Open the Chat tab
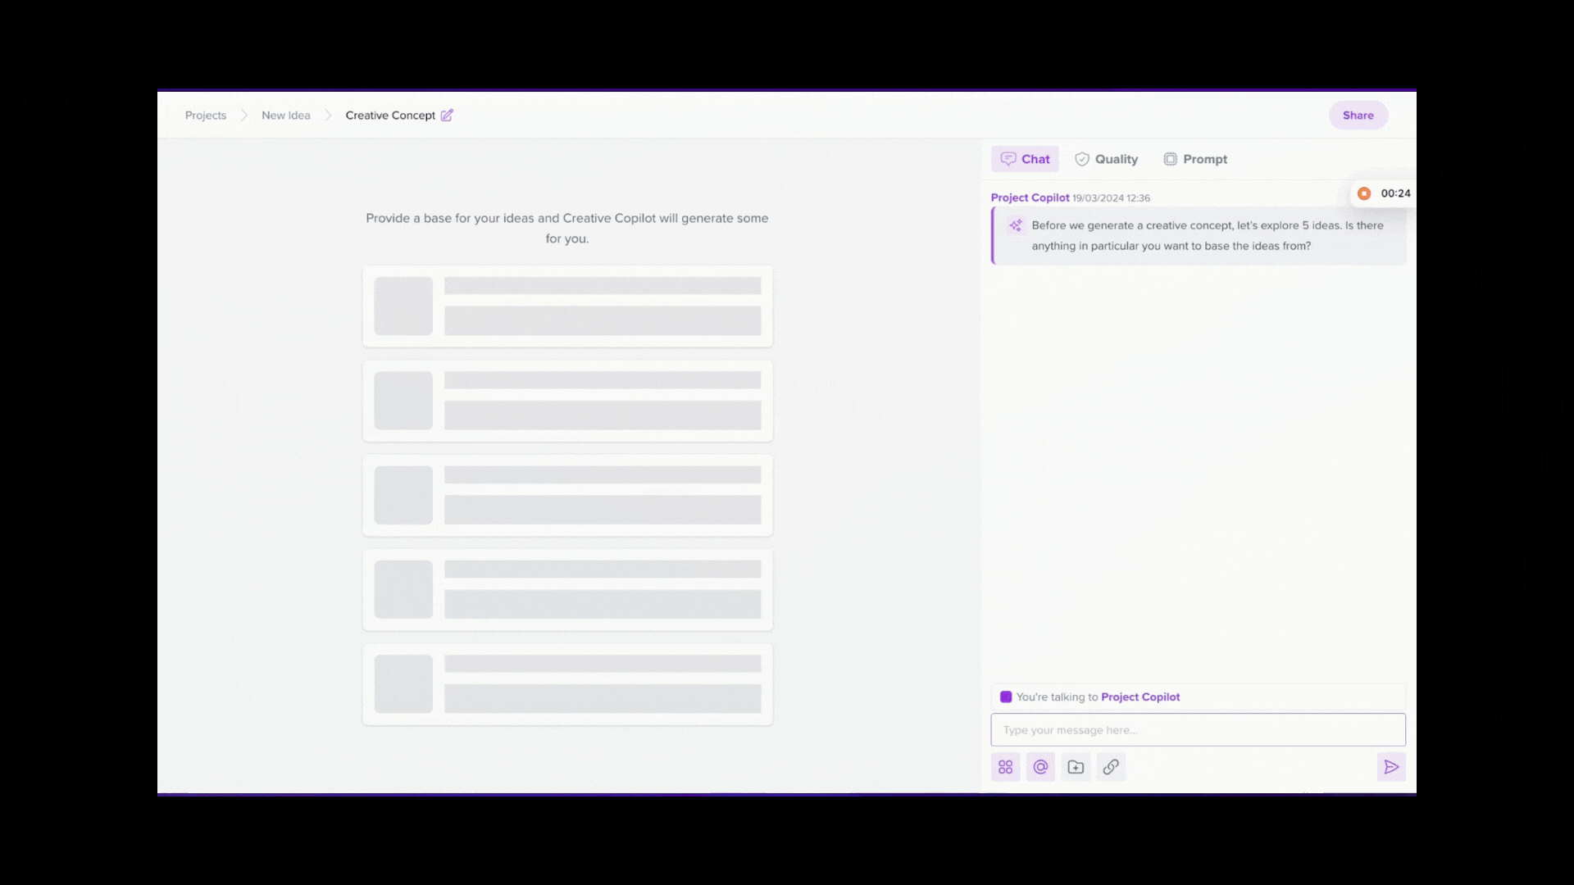 (x=1025, y=158)
